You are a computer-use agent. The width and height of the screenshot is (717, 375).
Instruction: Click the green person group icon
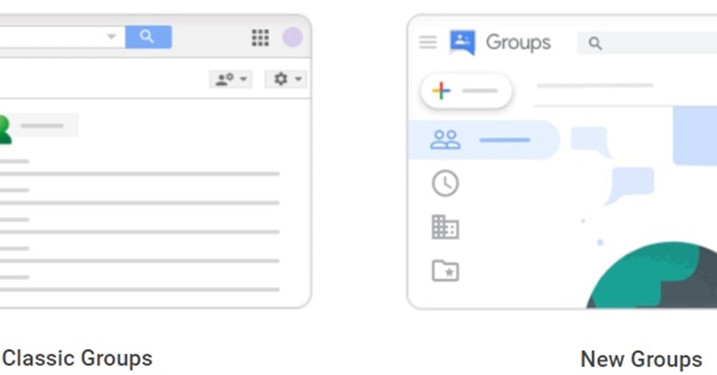[x=5, y=128]
